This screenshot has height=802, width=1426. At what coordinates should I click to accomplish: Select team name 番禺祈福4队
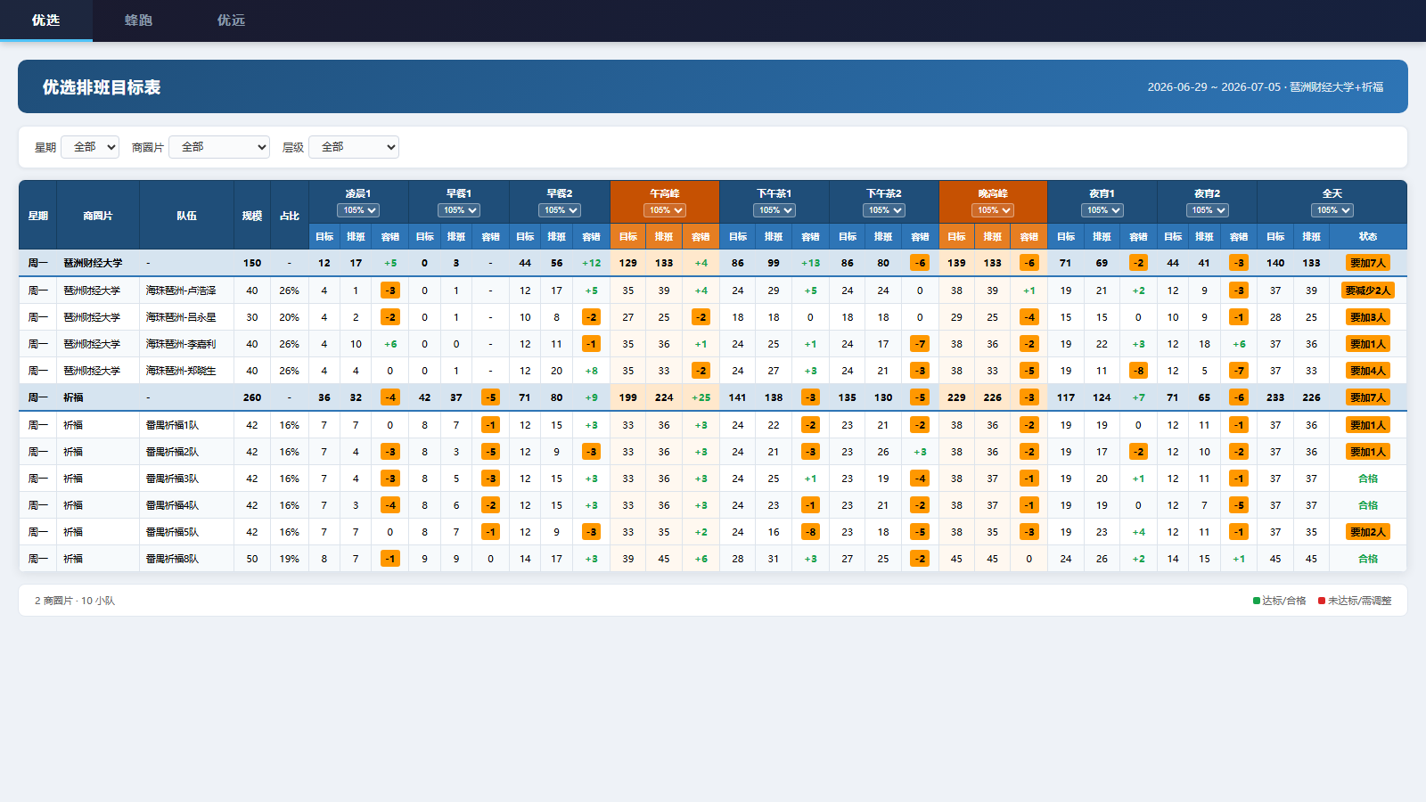(172, 505)
